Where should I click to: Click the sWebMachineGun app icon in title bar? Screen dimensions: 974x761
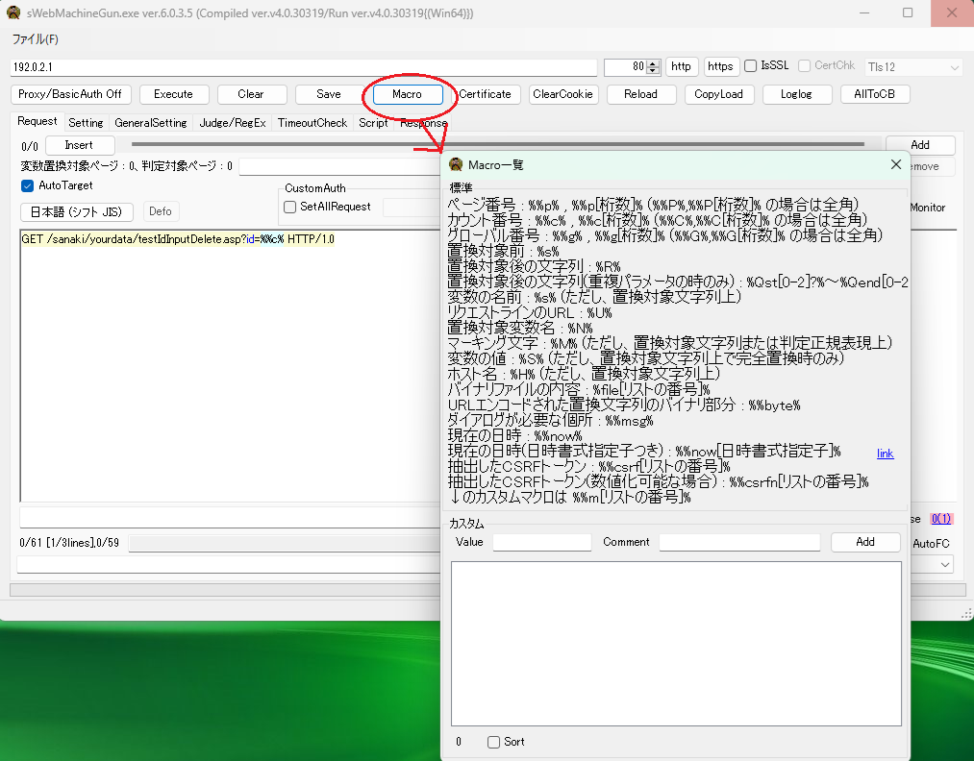(x=13, y=12)
